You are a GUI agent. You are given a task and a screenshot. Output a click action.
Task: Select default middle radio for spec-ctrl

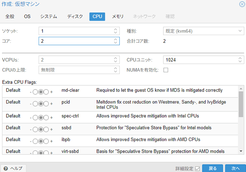[x=41, y=118]
